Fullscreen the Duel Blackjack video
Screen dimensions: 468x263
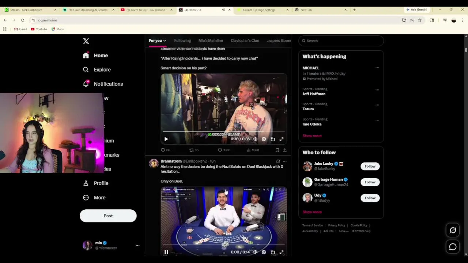(x=282, y=252)
